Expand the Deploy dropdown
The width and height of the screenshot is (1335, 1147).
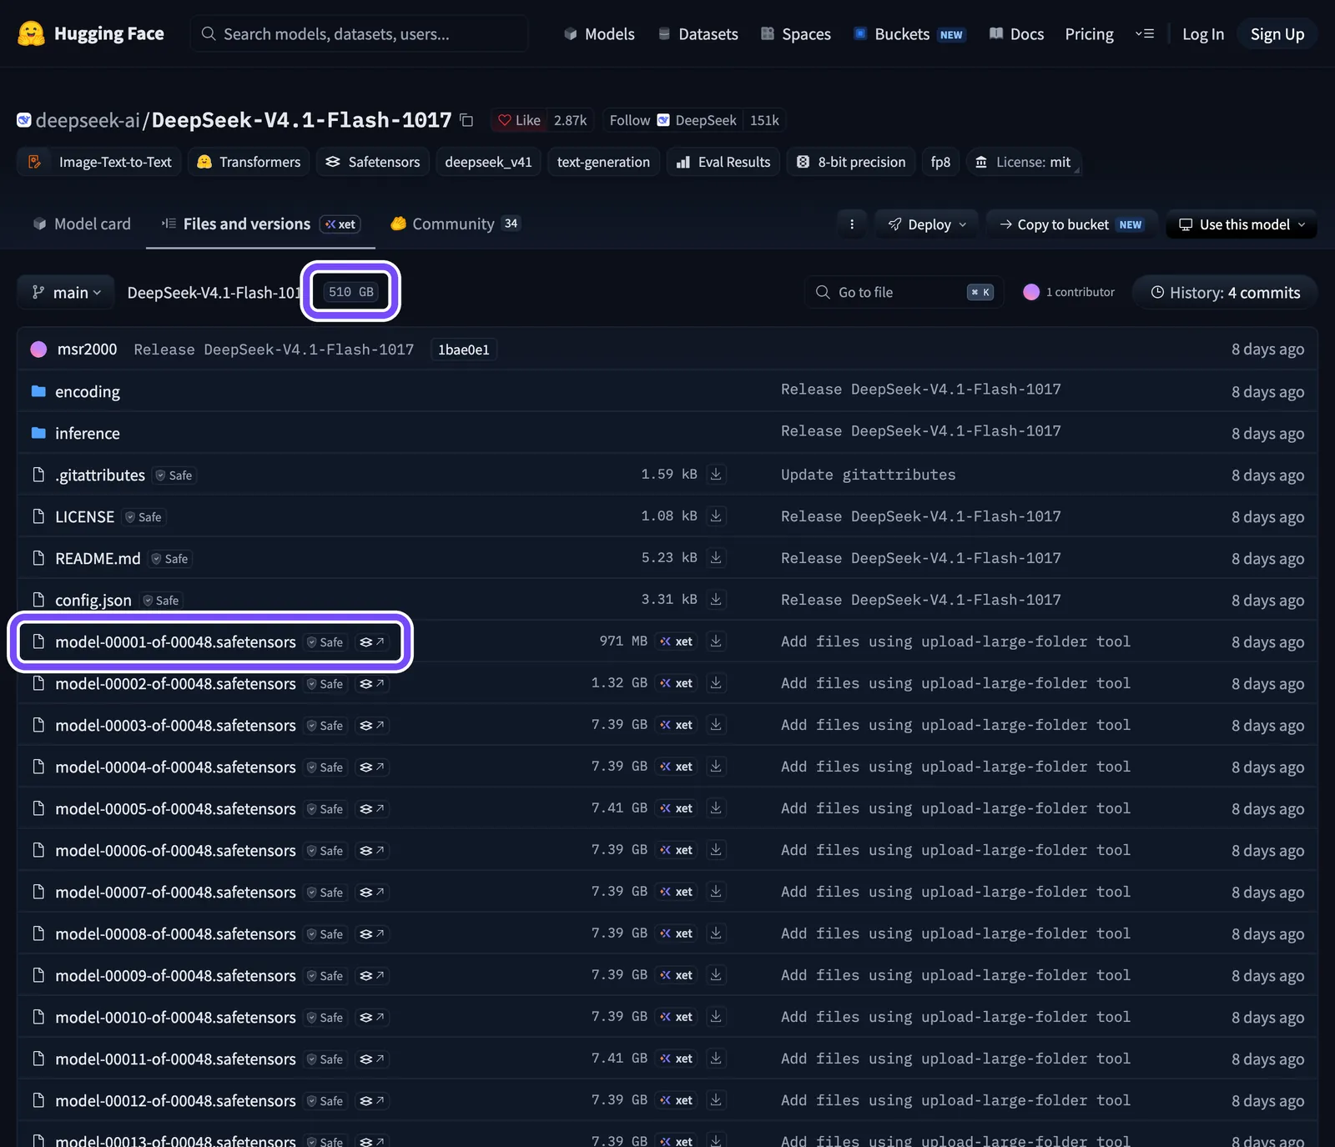tap(927, 224)
